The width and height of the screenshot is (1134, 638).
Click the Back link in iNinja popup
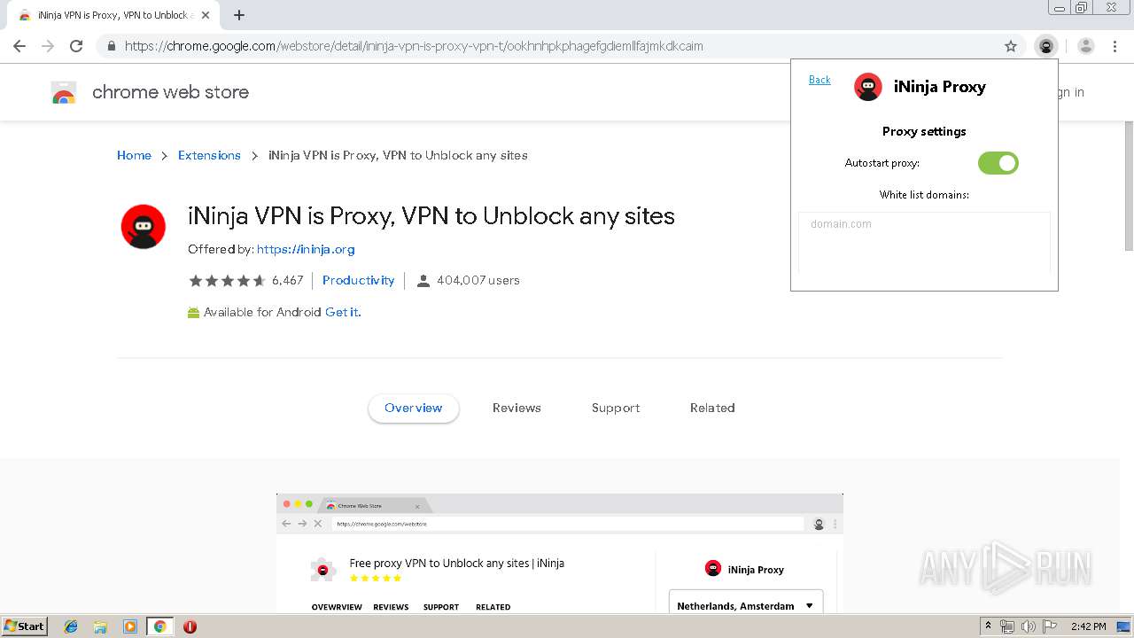point(819,80)
